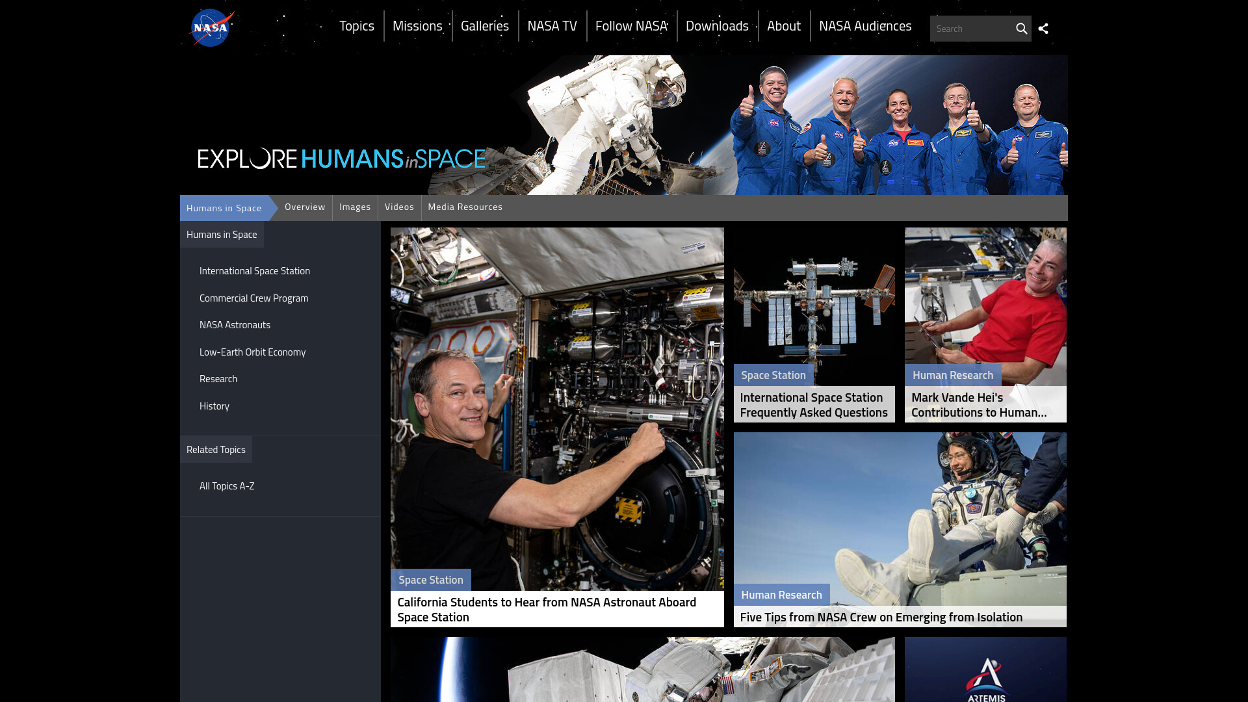Open the History sidebar link

tap(214, 406)
